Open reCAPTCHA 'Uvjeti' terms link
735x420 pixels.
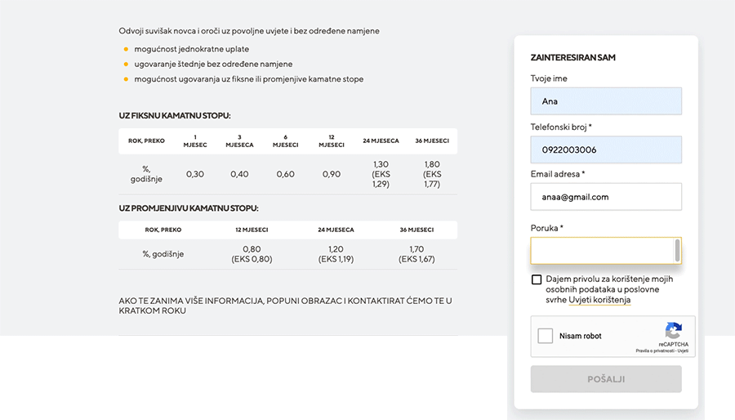pyautogui.click(x=684, y=351)
